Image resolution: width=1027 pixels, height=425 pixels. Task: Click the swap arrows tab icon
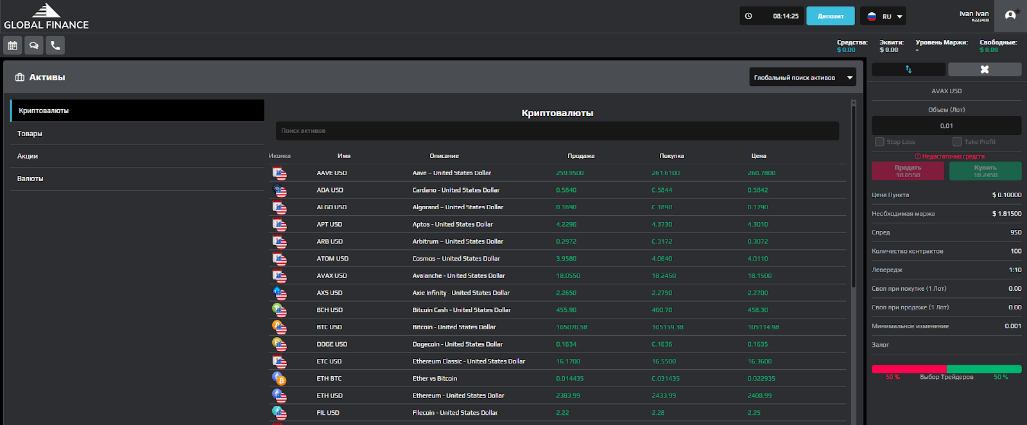click(908, 69)
